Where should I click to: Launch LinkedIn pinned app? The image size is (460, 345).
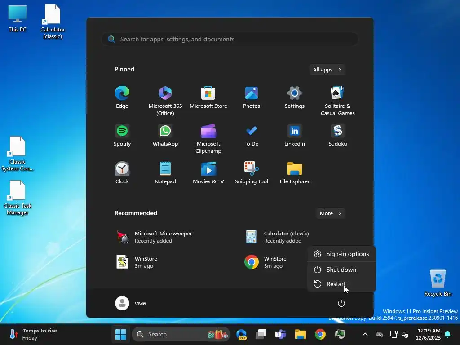[295, 135]
